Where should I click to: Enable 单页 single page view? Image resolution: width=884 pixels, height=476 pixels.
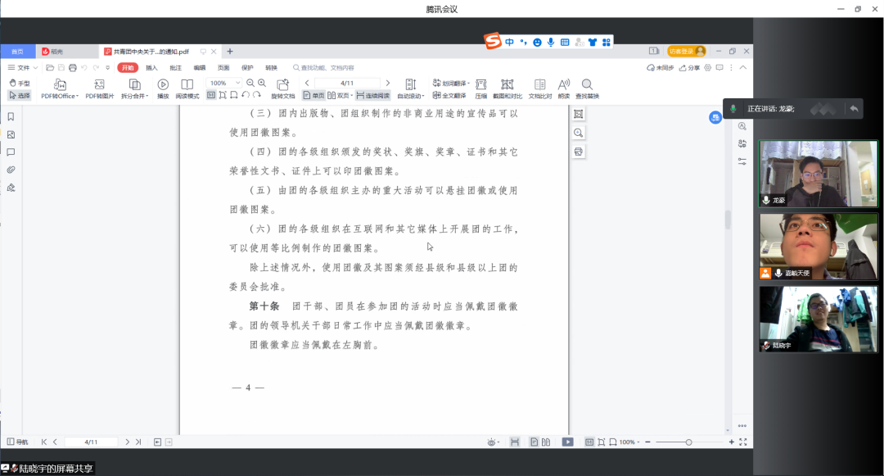[313, 96]
